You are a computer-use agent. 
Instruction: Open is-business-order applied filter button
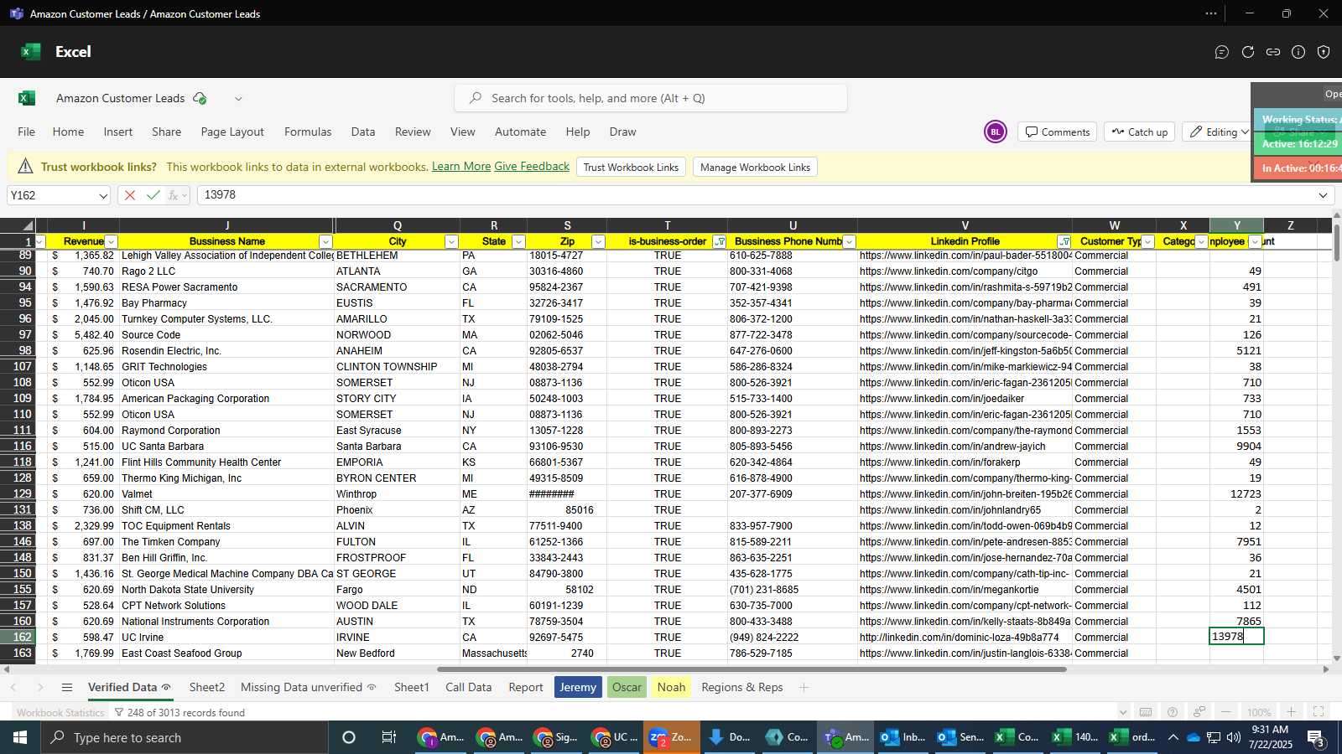pos(719,241)
